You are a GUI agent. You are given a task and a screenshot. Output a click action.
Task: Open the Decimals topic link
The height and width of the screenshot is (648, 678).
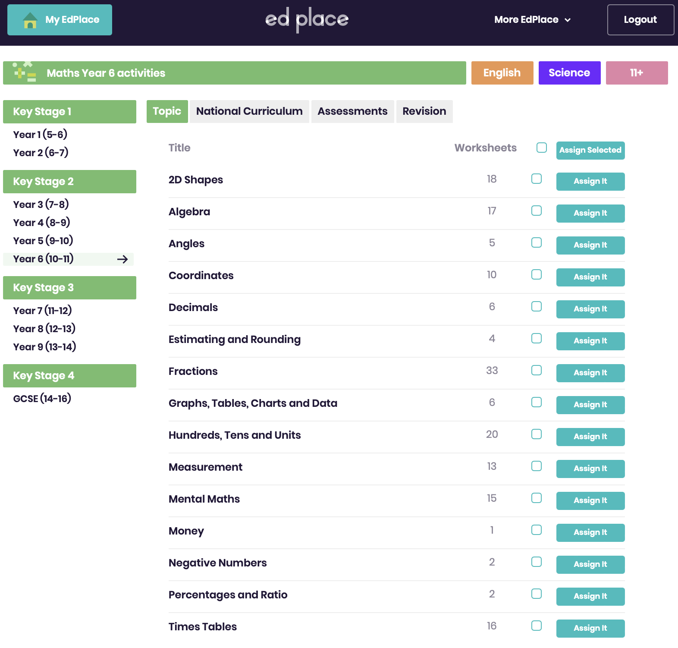tap(193, 308)
